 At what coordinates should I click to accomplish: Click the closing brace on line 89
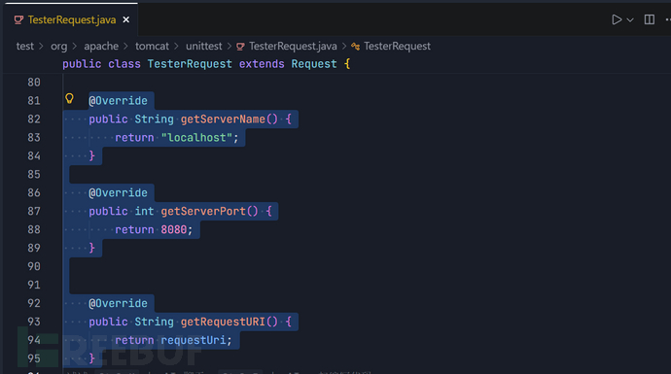[x=91, y=248]
